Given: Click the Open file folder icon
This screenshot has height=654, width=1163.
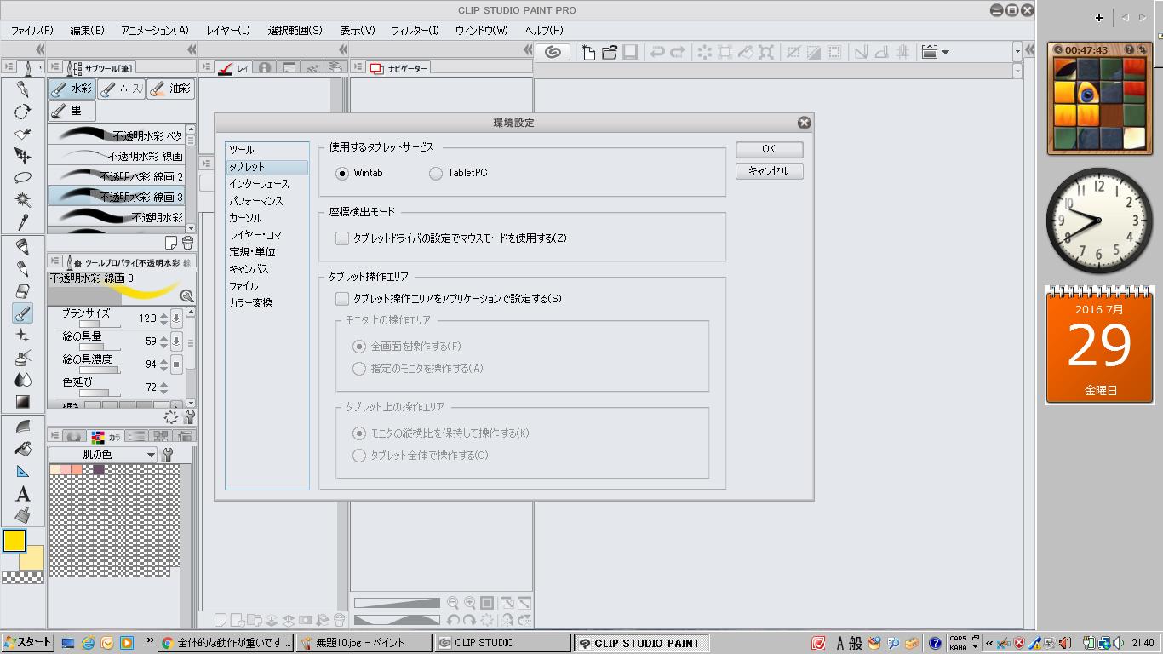Looking at the screenshot, I should point(609,52).
